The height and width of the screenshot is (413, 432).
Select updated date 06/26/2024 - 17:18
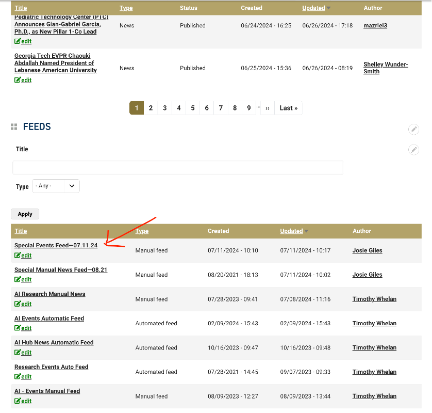point(327,26)
